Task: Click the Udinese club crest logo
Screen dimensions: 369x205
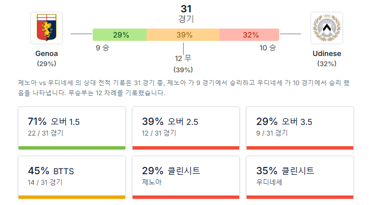Action: click(327, 28)
